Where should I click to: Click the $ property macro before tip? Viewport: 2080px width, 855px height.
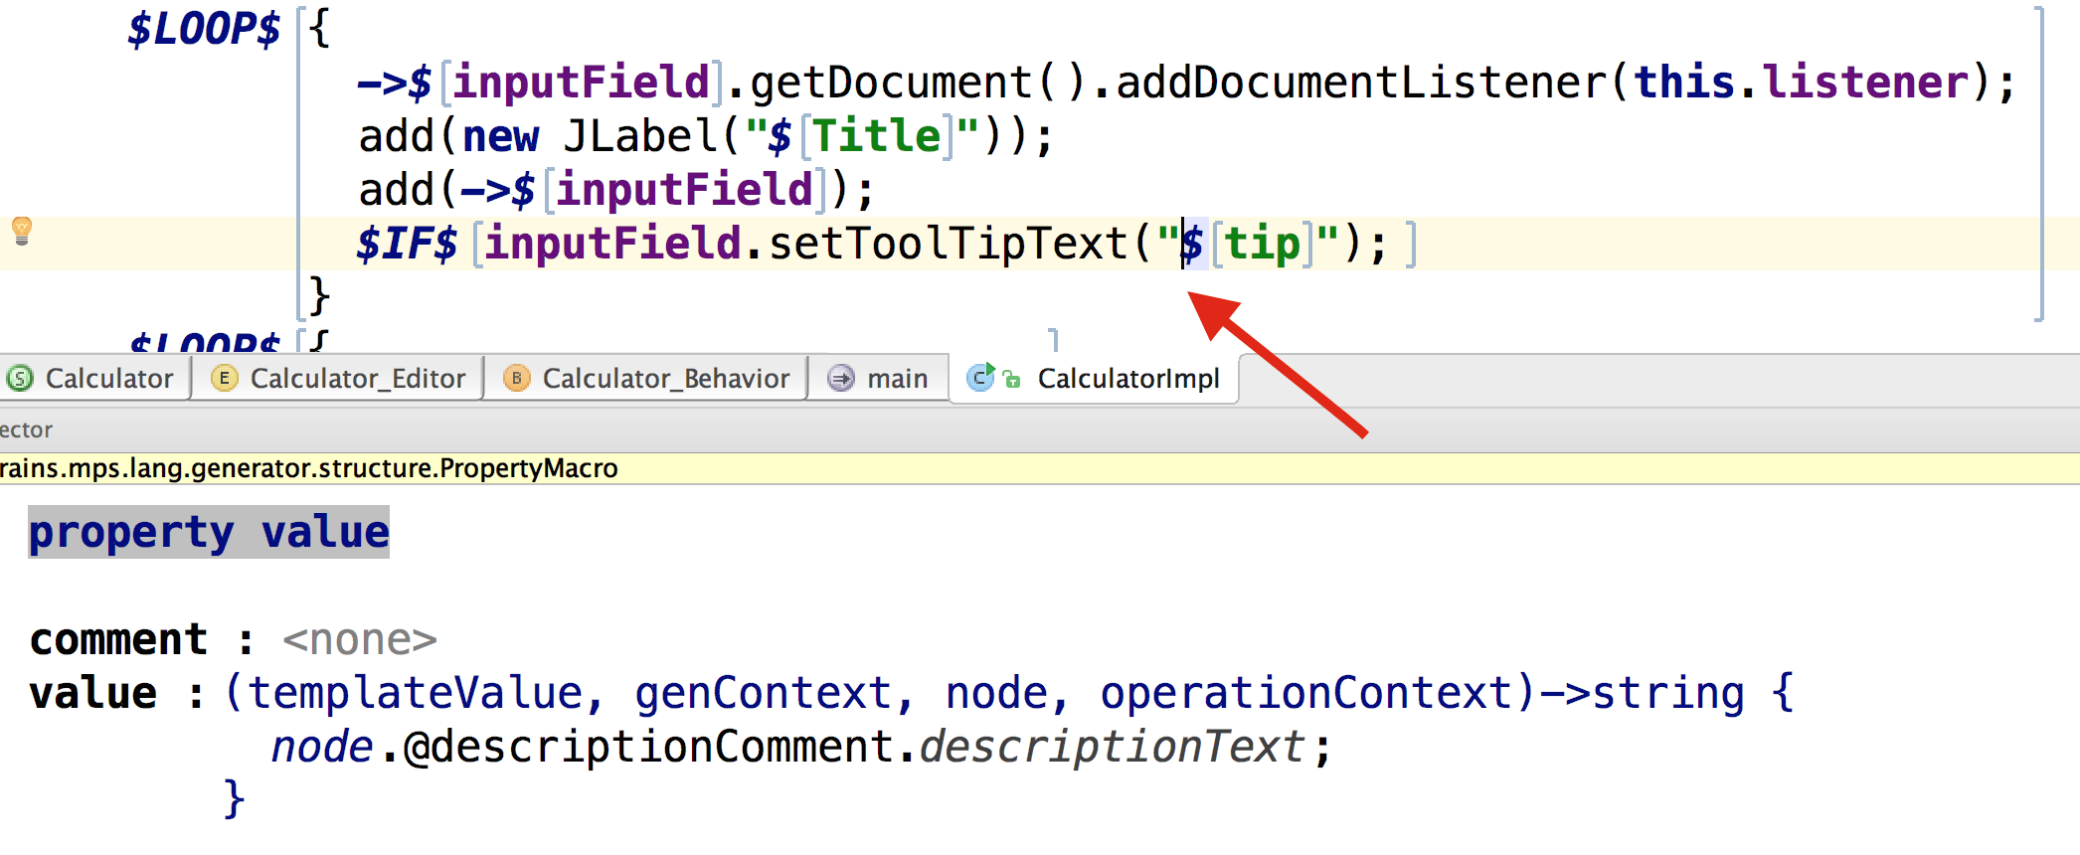pyautogui.click(x=1193, y=244)
